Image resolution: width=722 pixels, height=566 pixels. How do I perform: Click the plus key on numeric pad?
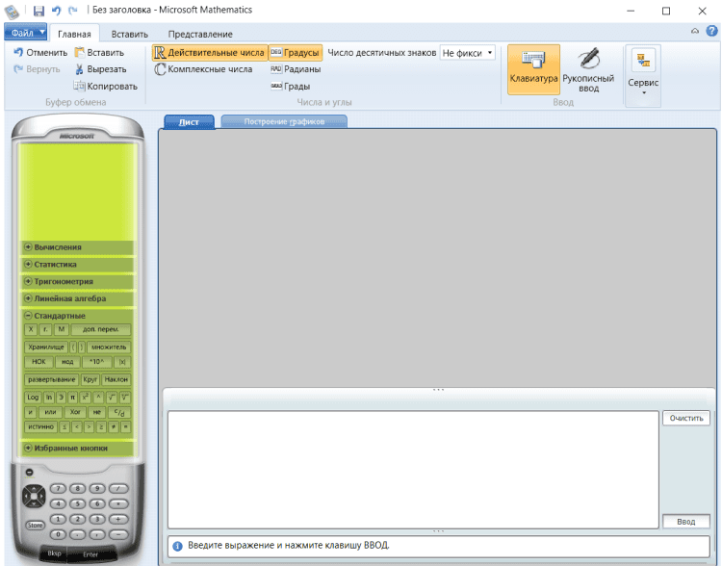(118, 520)
